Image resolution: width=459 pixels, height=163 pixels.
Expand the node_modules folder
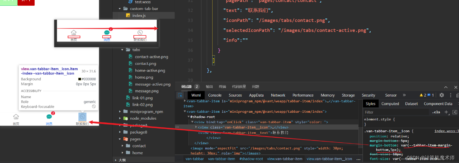(x=120, y=118)
